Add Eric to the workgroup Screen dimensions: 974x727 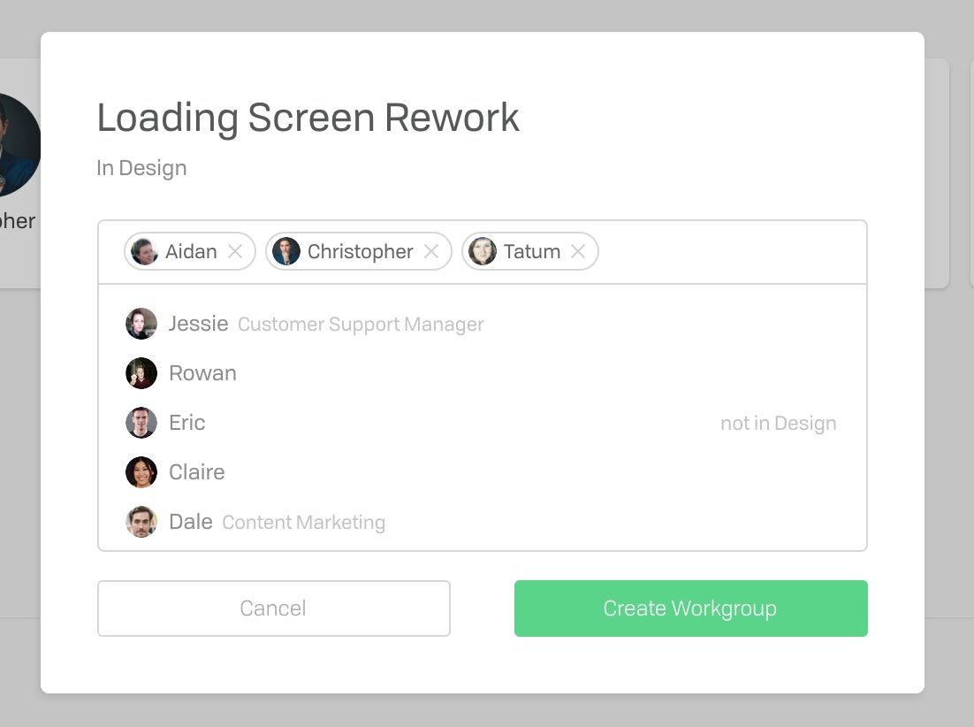[x=482, y=423]
